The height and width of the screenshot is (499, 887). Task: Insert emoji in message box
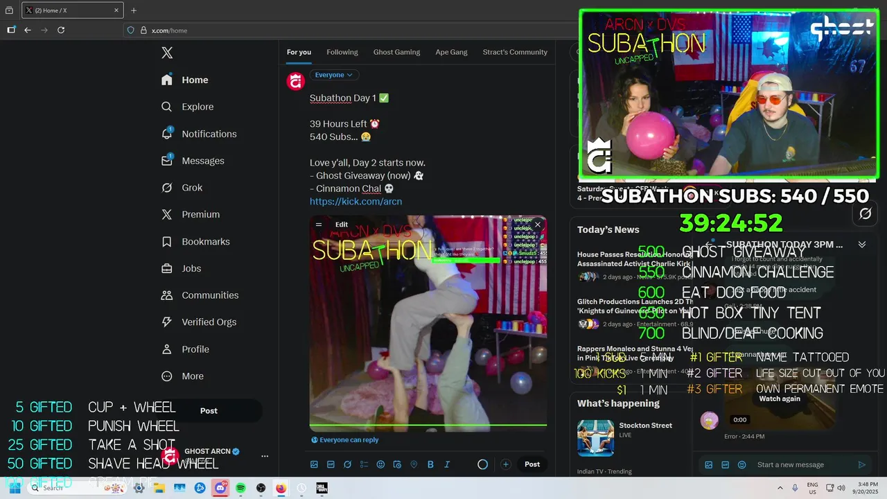click(x=741, y=465)
